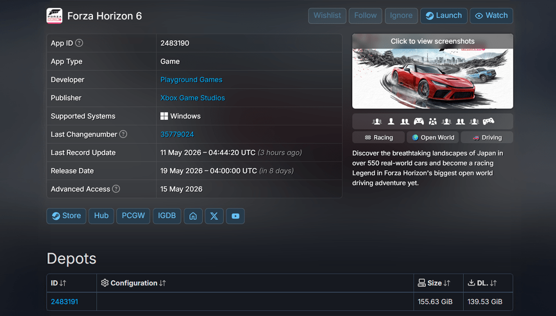Click the Configuration column gear icon
The width and height of the screenshot is (556, 316).
pyautogui.click(x=105, y=283)
